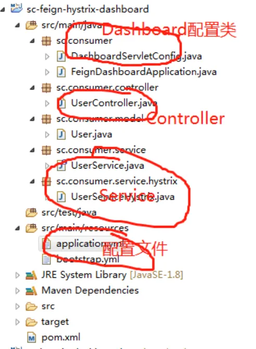
Task: Select the sc.consumer package label
Action: coord(84,41)
